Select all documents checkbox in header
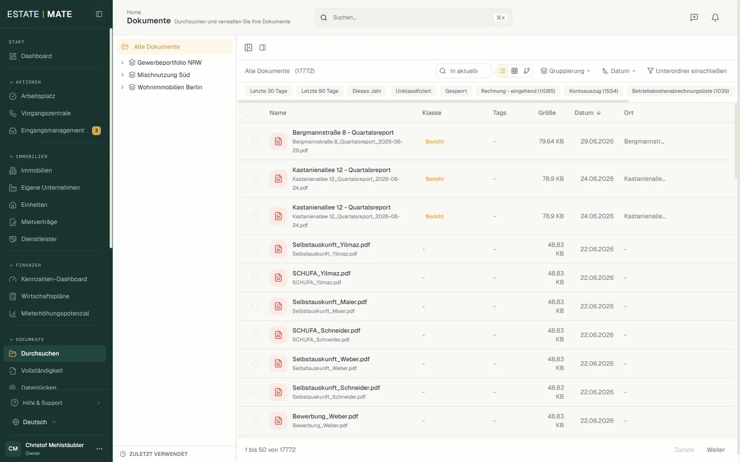Viewport: 740px width, 462px height. [246, 112]
